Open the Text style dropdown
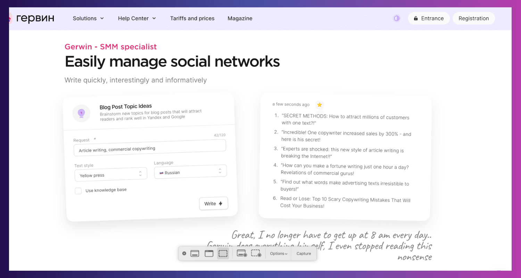The image size is (521, 278). (x=111, y=175)
